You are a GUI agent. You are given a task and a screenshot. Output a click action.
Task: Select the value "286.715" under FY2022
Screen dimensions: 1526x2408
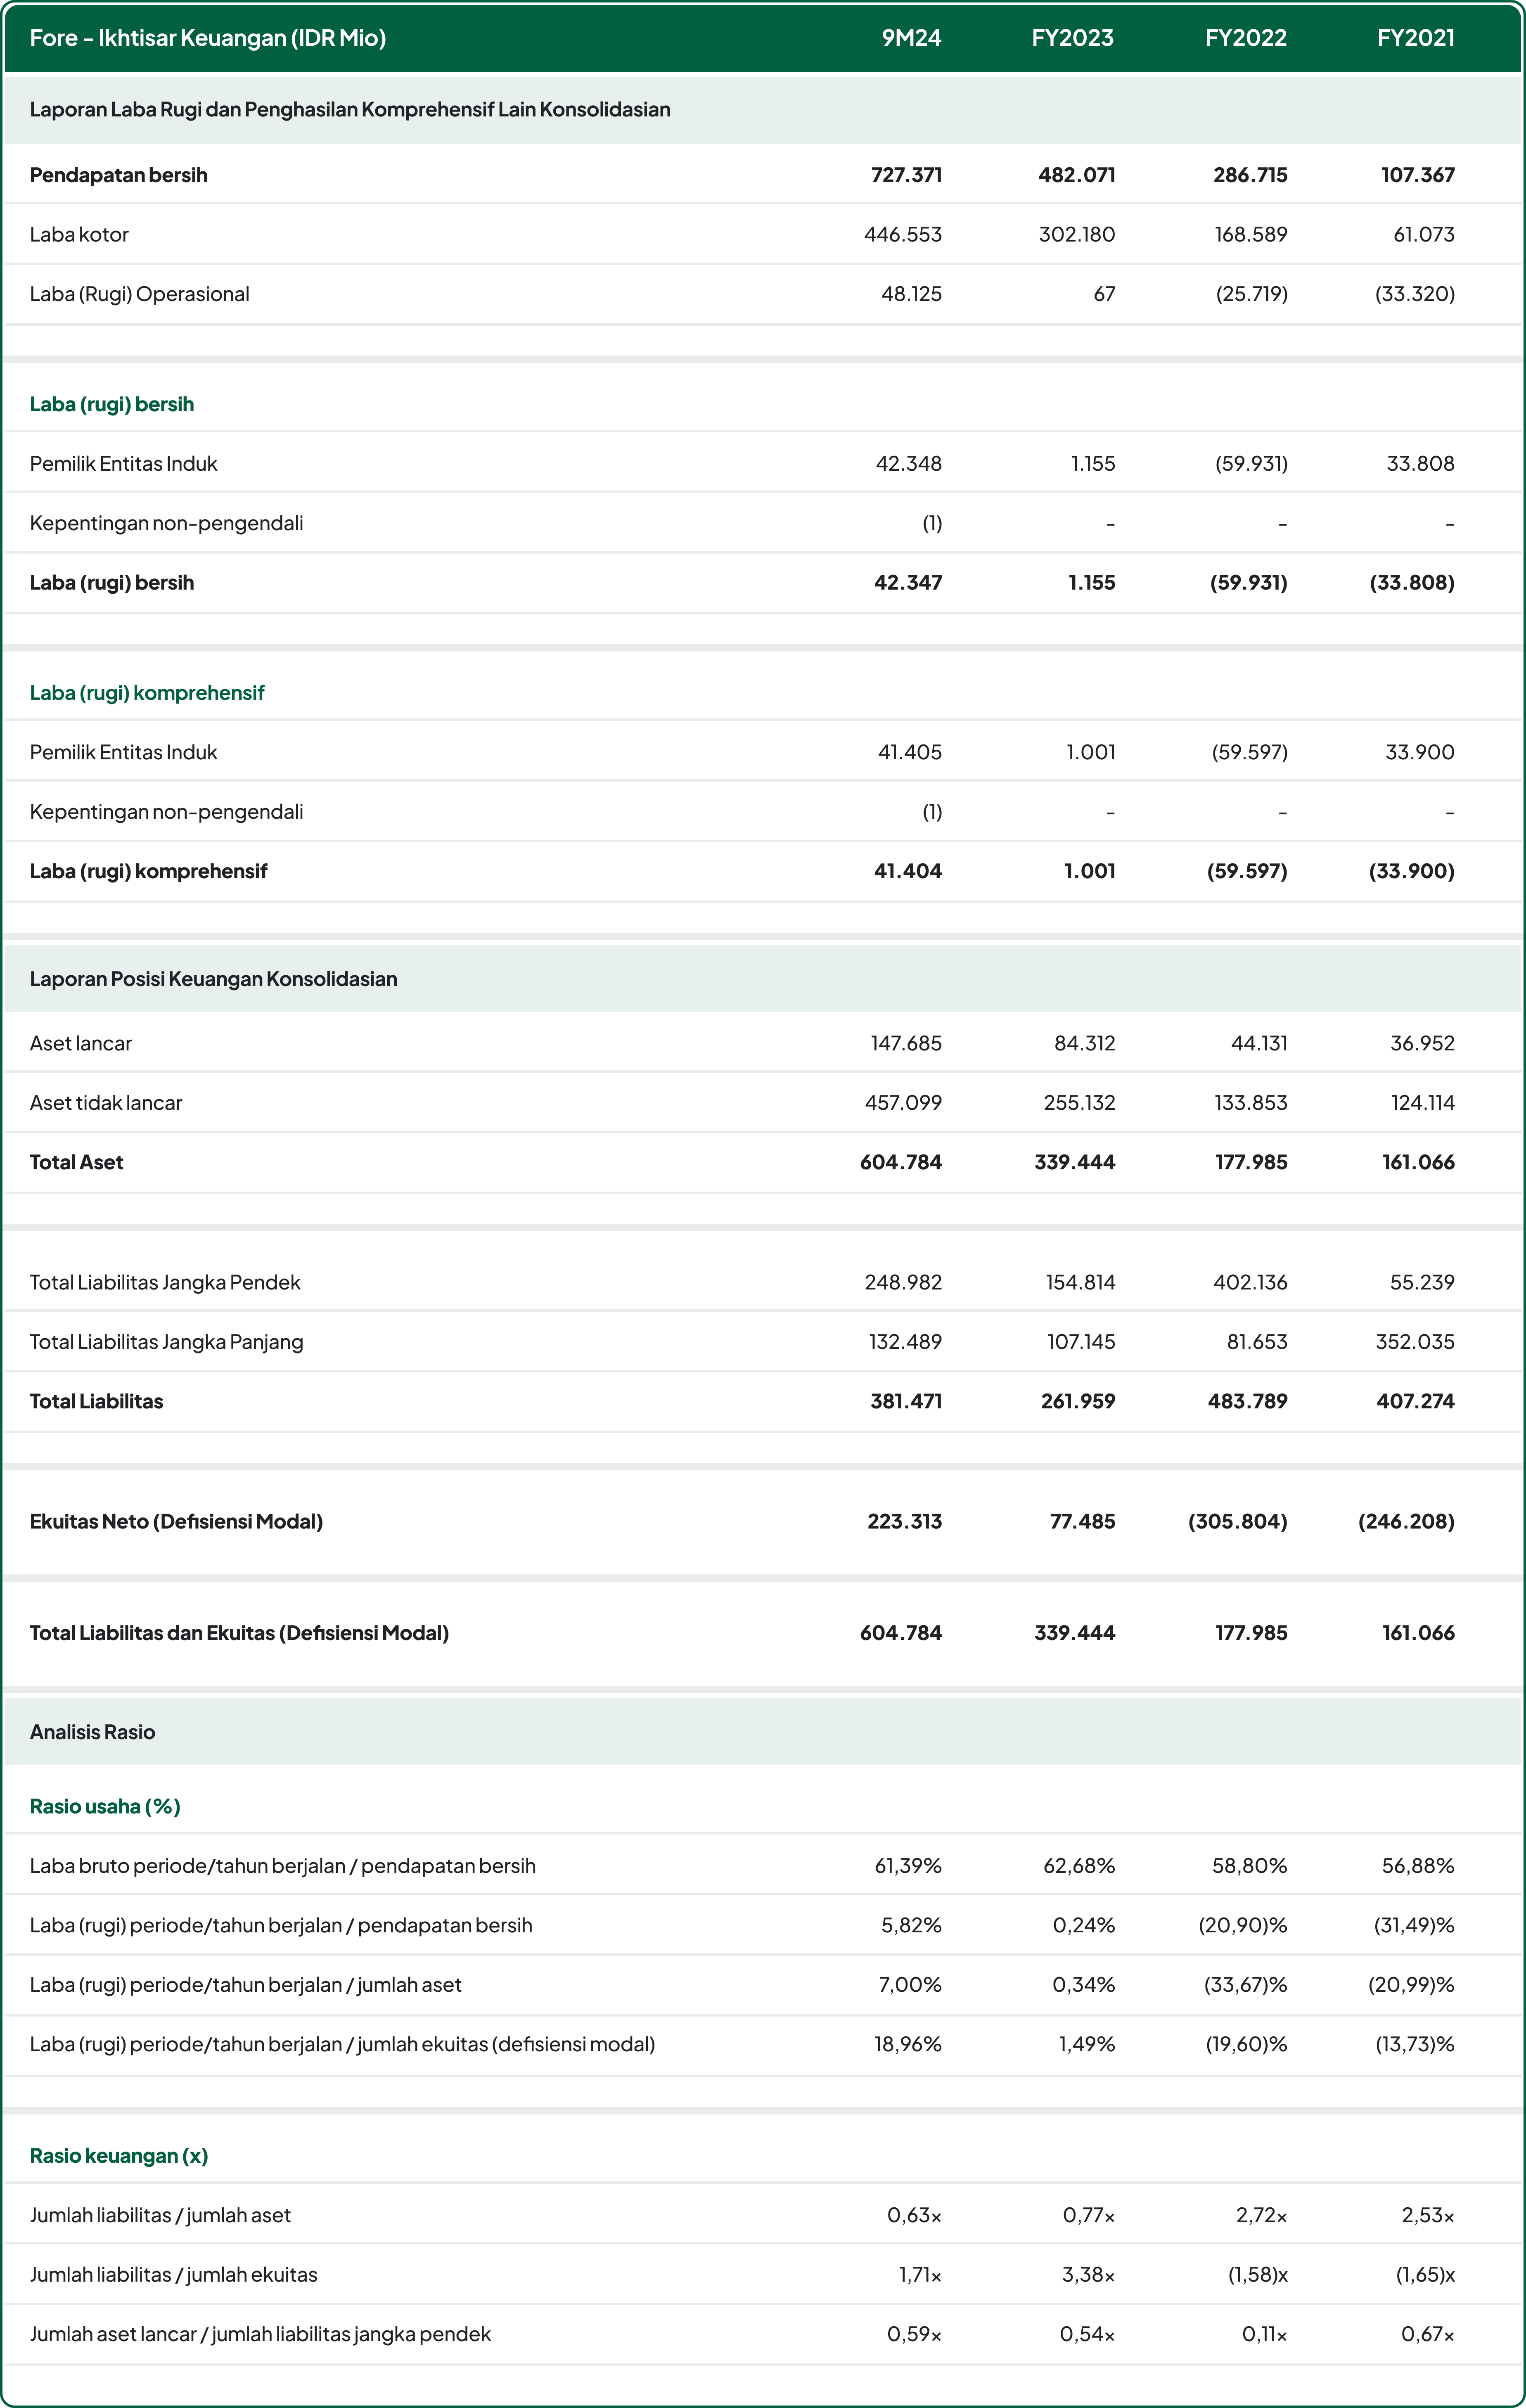[1250, 175]
